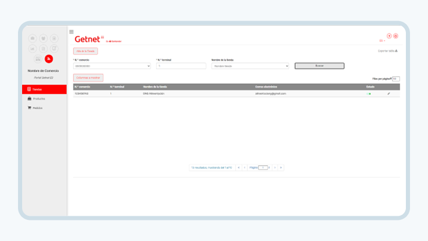Click the Página number input field
428x241 pixels.
[263, 167]
